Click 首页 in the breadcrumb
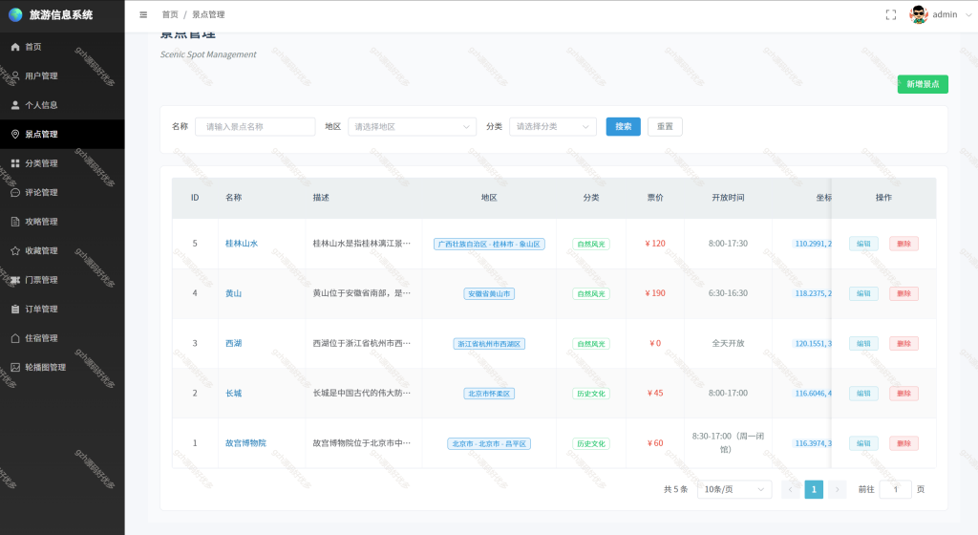Viewport: 978px width, 535px height. [x=170, y=14]
